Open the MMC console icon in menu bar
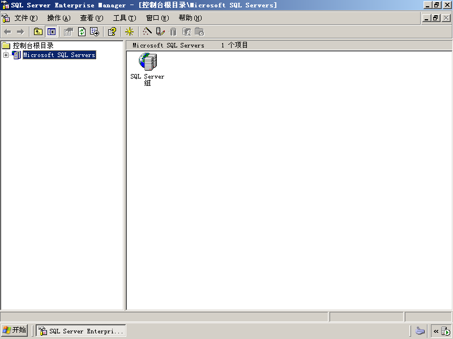The height and width of the screenshot is (339, 453). (6, 18)
